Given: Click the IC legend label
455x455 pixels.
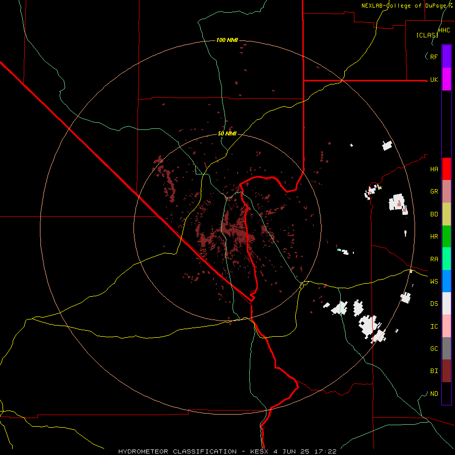Looking at the screenshot, I should coord(434,327).
